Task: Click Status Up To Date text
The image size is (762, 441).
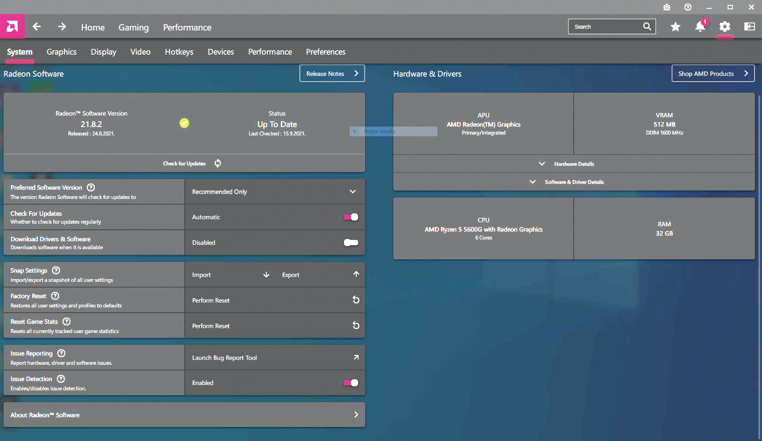Action: (277, 123)
